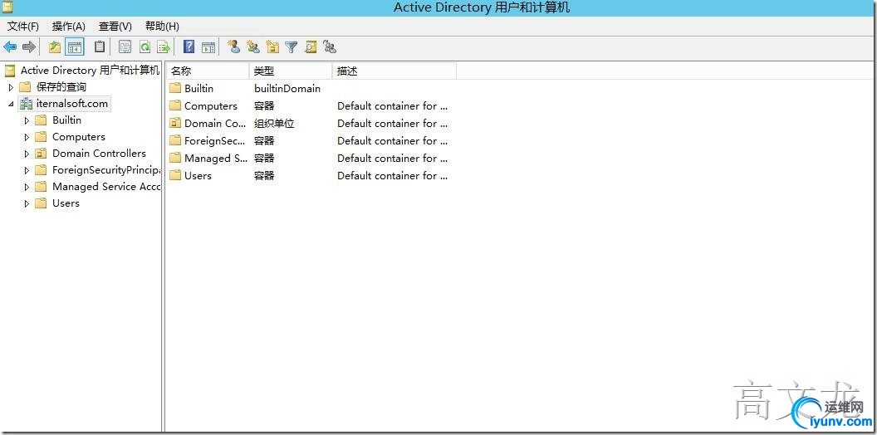877x435 pixels.
Task: Select Users in the tree pane
Action: [66, 203]
